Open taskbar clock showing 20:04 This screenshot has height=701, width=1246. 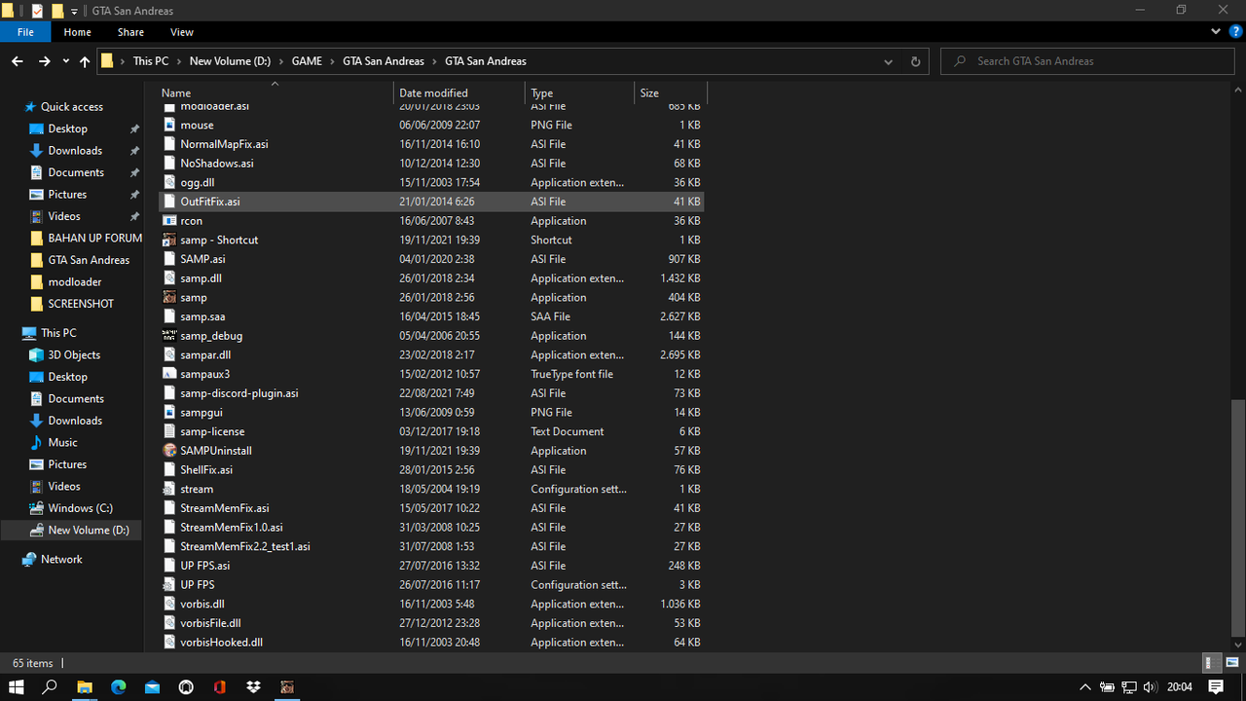[1179, 686]
